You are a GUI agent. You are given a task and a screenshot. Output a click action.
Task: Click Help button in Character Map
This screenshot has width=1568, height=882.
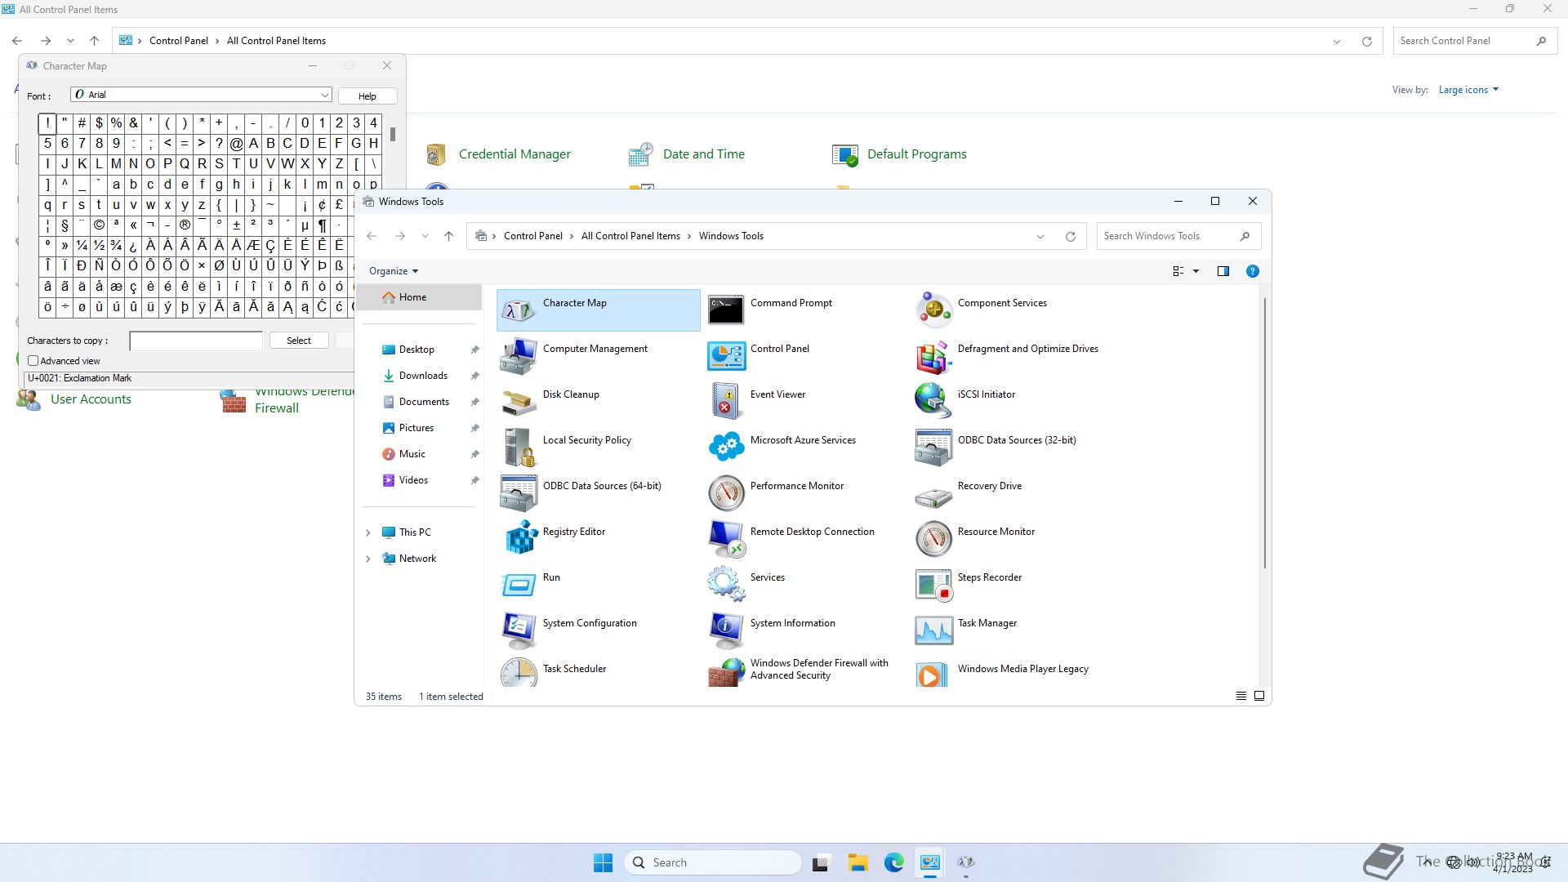point(367,96)
